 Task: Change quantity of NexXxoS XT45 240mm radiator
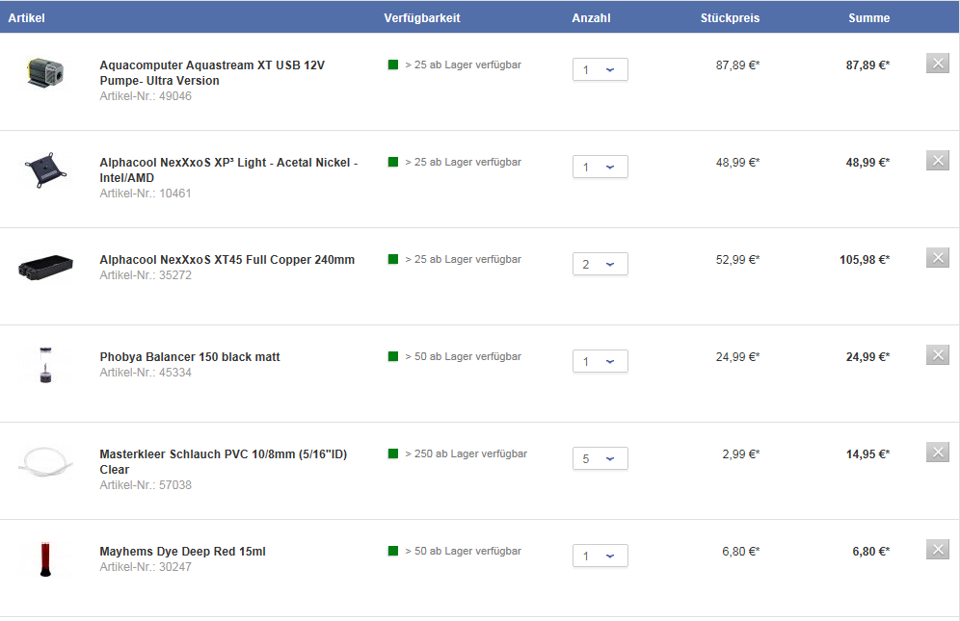pyautogui.click(x=600, y=264)
